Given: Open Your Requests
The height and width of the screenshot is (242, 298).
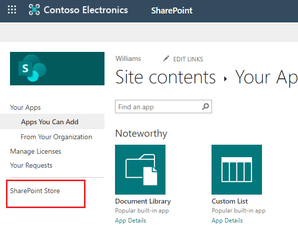Looking at the screenshot, I should pyautogui.click(x=31, y=165).
